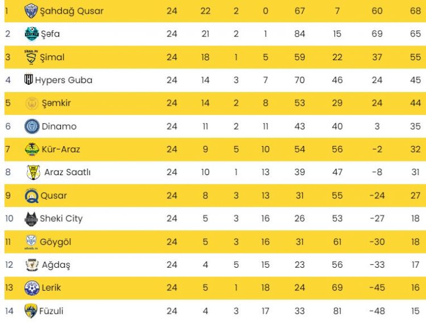Click the Kür-Araz team crest
Screen dimensions: 426x323
[32, 149]
